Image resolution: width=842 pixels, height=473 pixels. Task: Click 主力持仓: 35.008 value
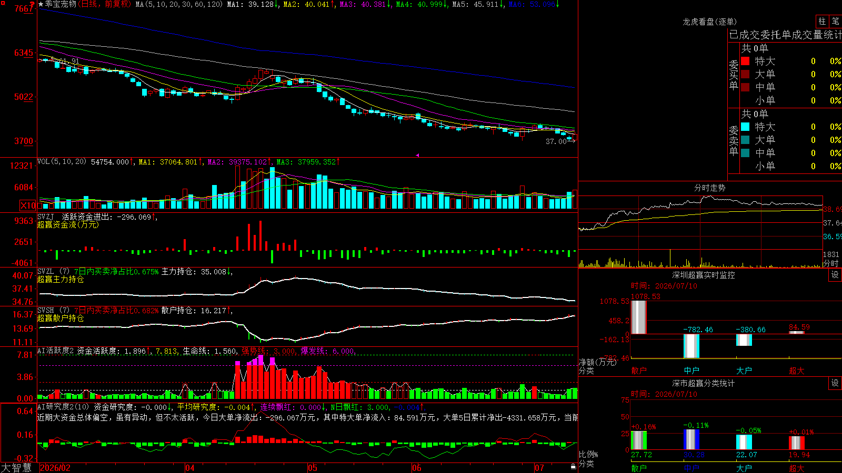pos(197,272)
